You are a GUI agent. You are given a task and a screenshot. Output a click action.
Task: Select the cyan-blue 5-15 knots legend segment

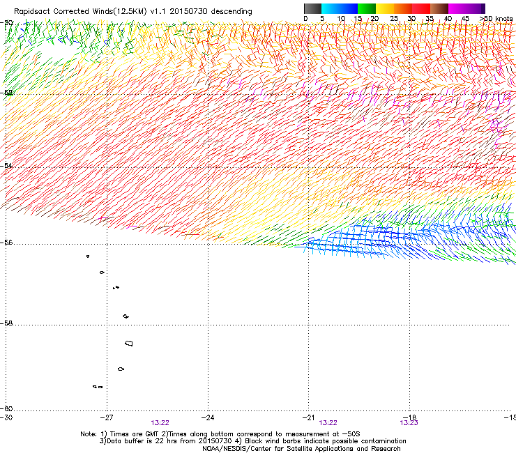click(x=340, y=8)
